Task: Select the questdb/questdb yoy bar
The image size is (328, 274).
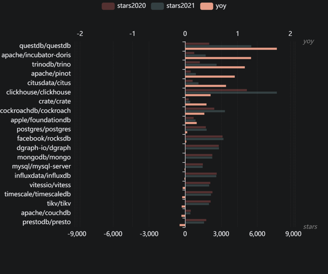Action: (231, 49)
